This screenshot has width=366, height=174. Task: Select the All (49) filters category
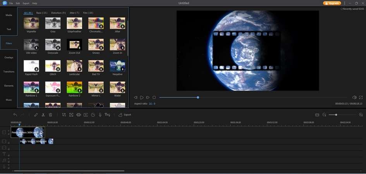point(28,13)
